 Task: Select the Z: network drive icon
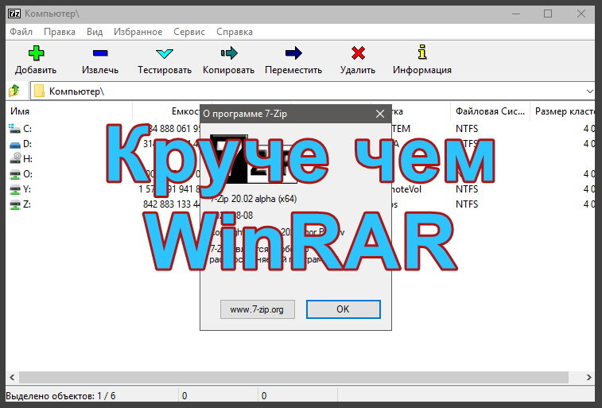coord(14,204)
